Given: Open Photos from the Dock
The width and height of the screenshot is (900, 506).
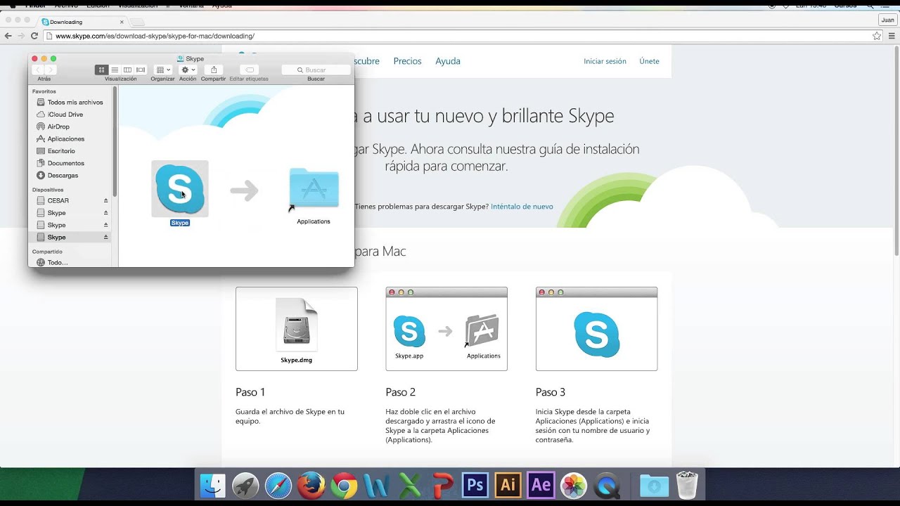Looking at the screenshot, I should coord(574,486).
